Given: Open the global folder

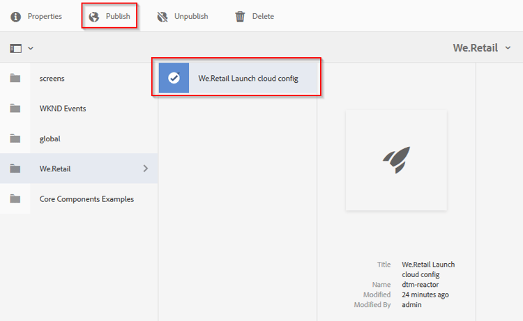Looking at the screenshot, I should click(x=79, y=139).
